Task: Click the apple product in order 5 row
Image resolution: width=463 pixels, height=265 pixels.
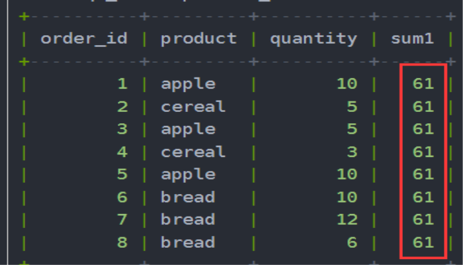Action: 188,175
